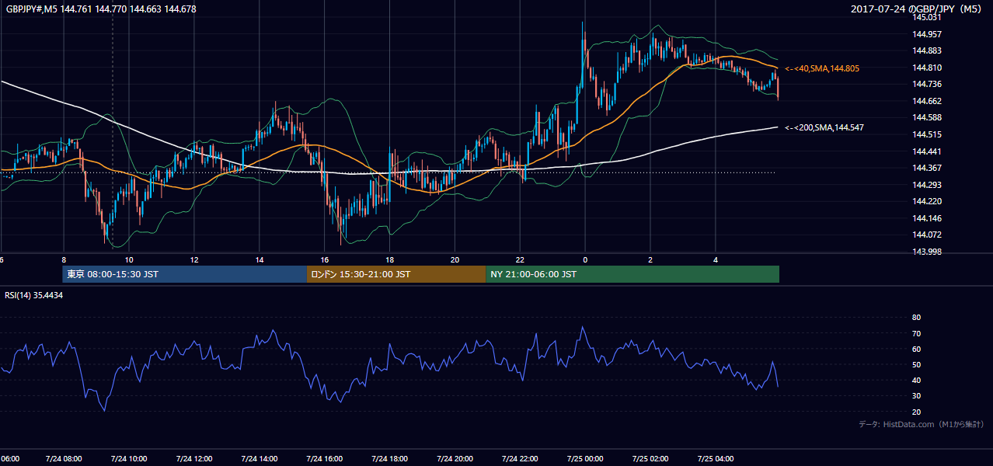
Task: Click the 144.220 price axis label
Action: pyautogui.click(x=927, y=201)
